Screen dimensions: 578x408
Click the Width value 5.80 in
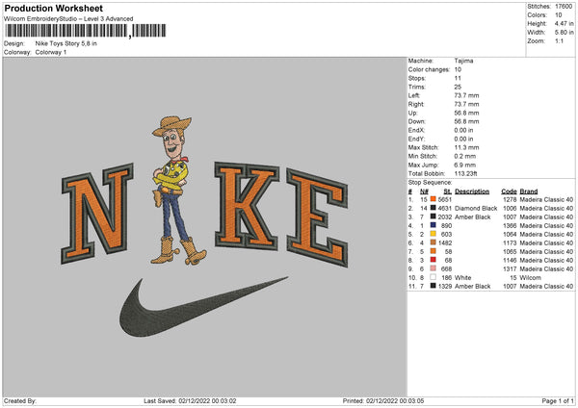point(564,33)
